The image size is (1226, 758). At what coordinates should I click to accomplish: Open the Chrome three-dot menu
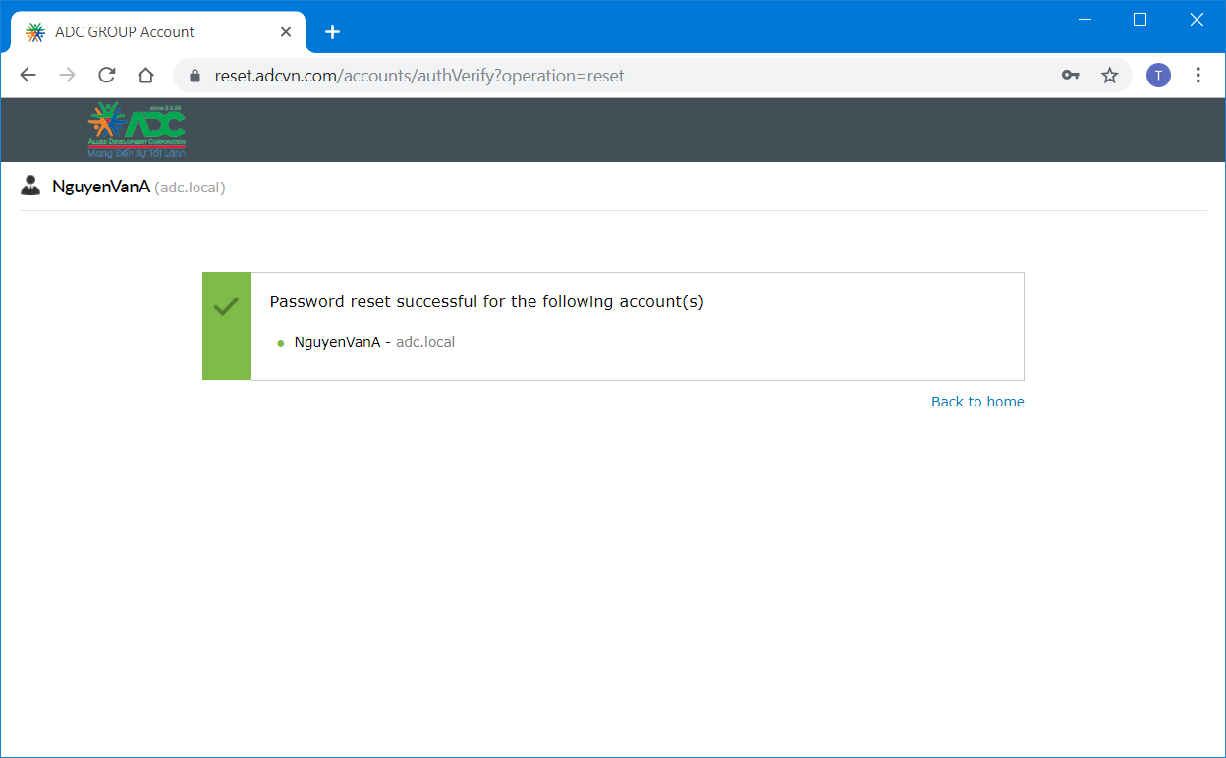tap(1198, 76)
